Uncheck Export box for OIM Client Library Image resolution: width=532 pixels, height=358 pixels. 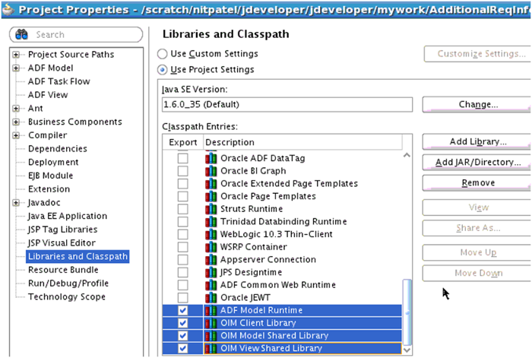pyautogui.click(x=183, y=323)
